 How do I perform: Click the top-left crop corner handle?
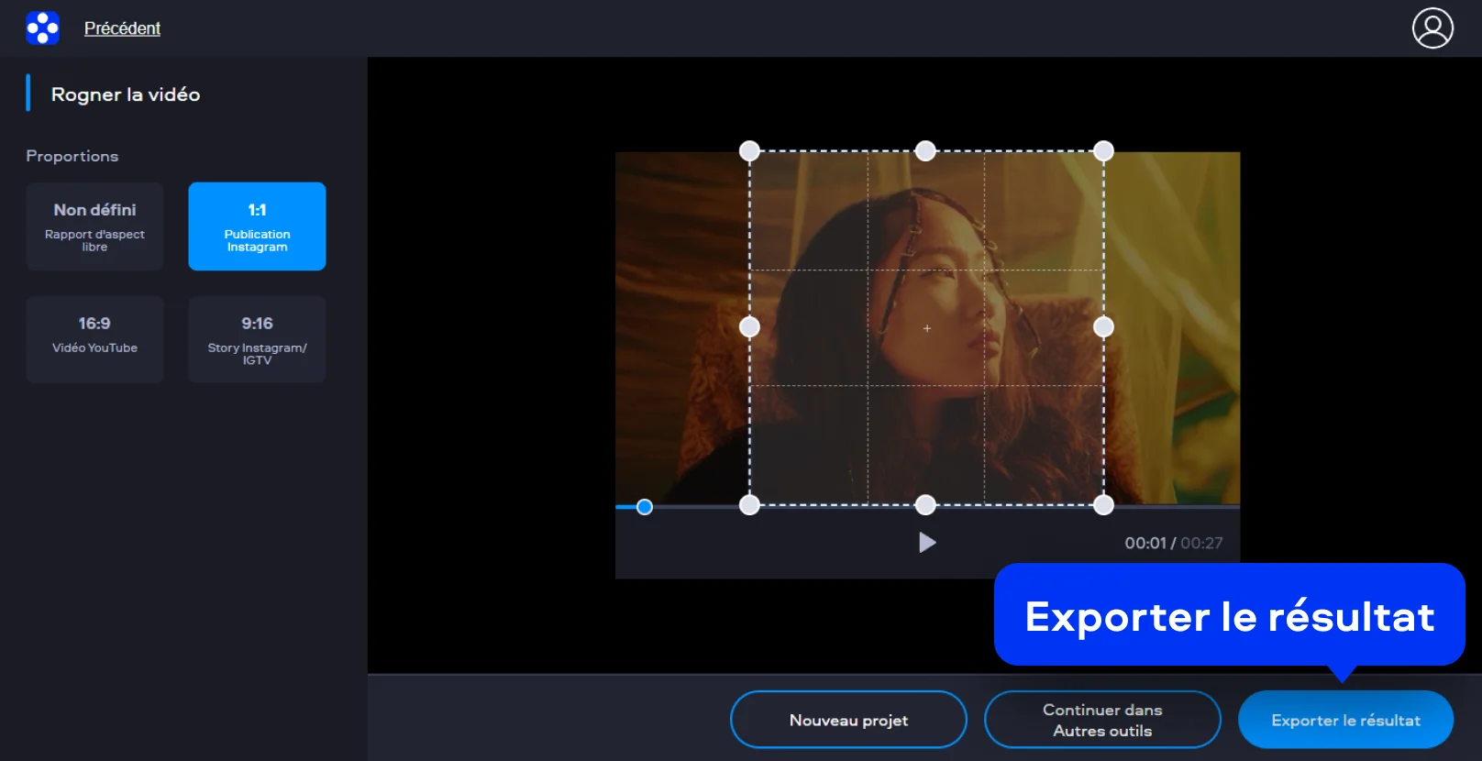point(749,151)
